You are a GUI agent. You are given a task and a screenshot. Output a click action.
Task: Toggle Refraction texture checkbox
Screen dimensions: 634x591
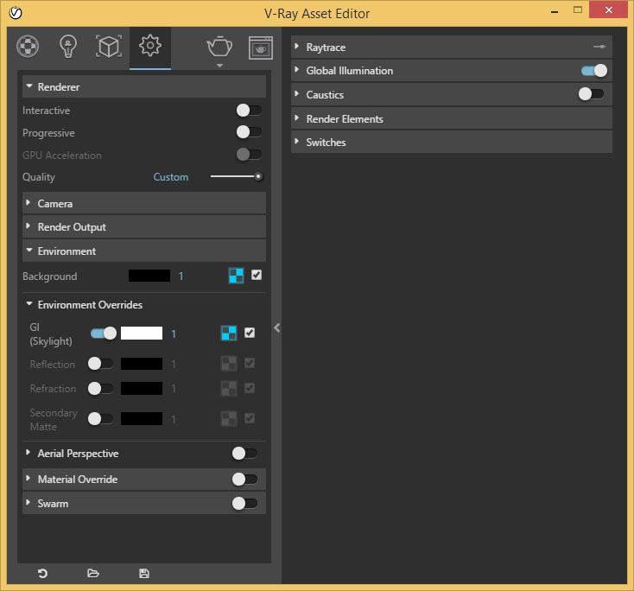(x=250, y=388)
